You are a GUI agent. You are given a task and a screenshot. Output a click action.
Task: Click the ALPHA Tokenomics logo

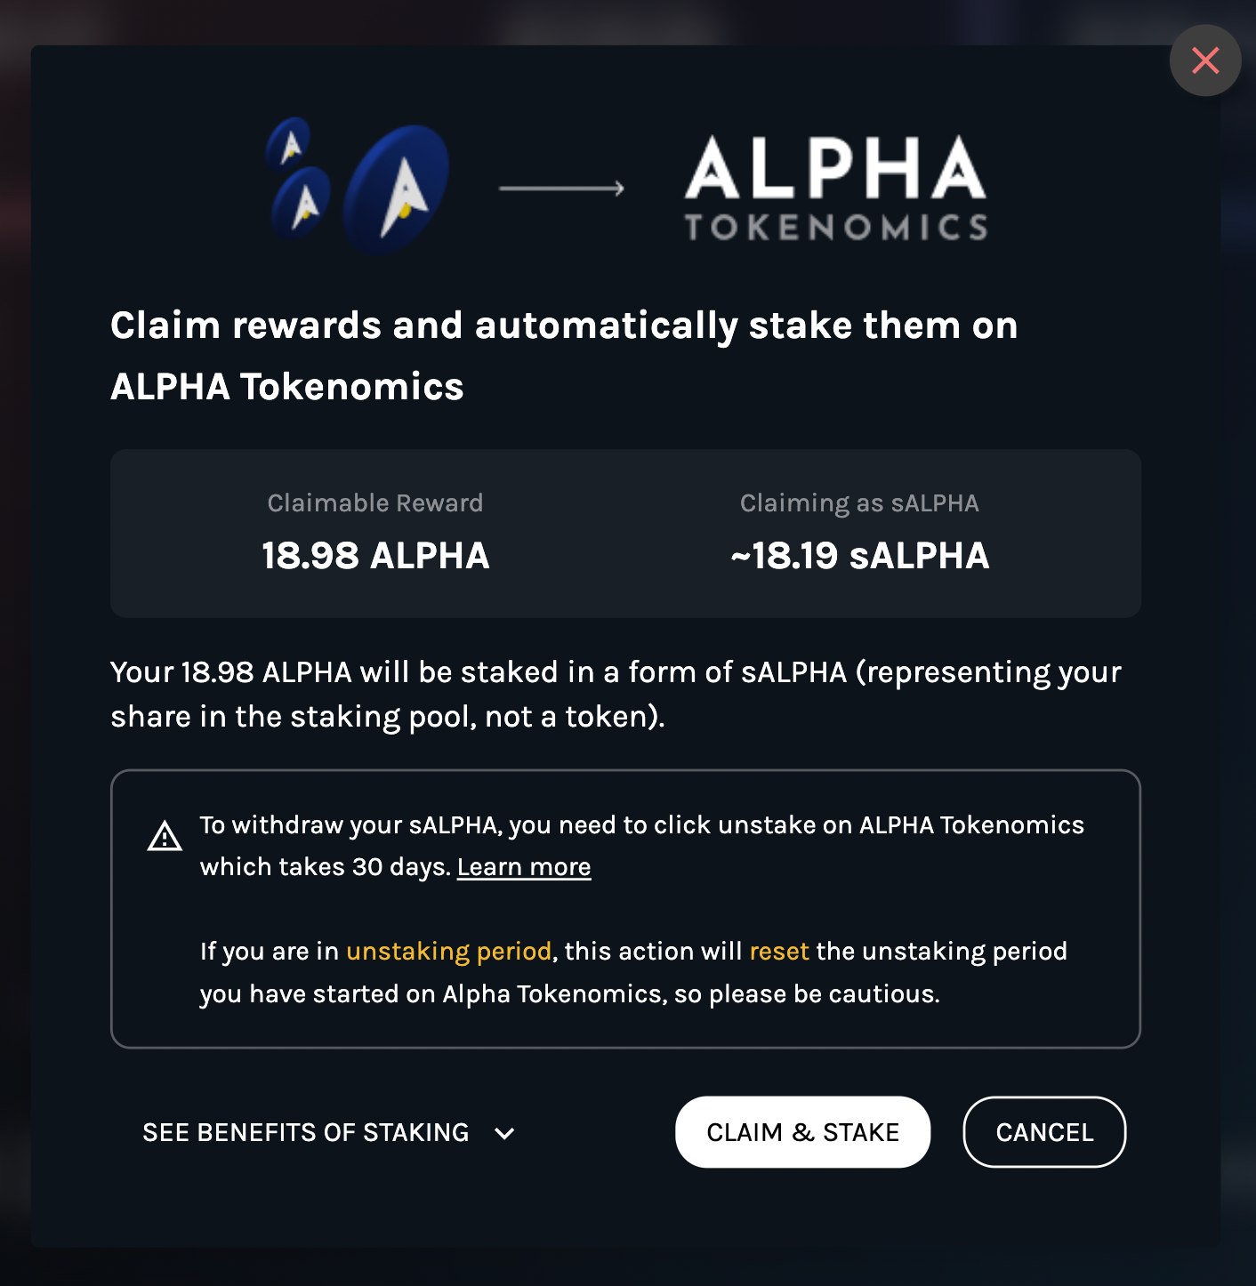835,188
